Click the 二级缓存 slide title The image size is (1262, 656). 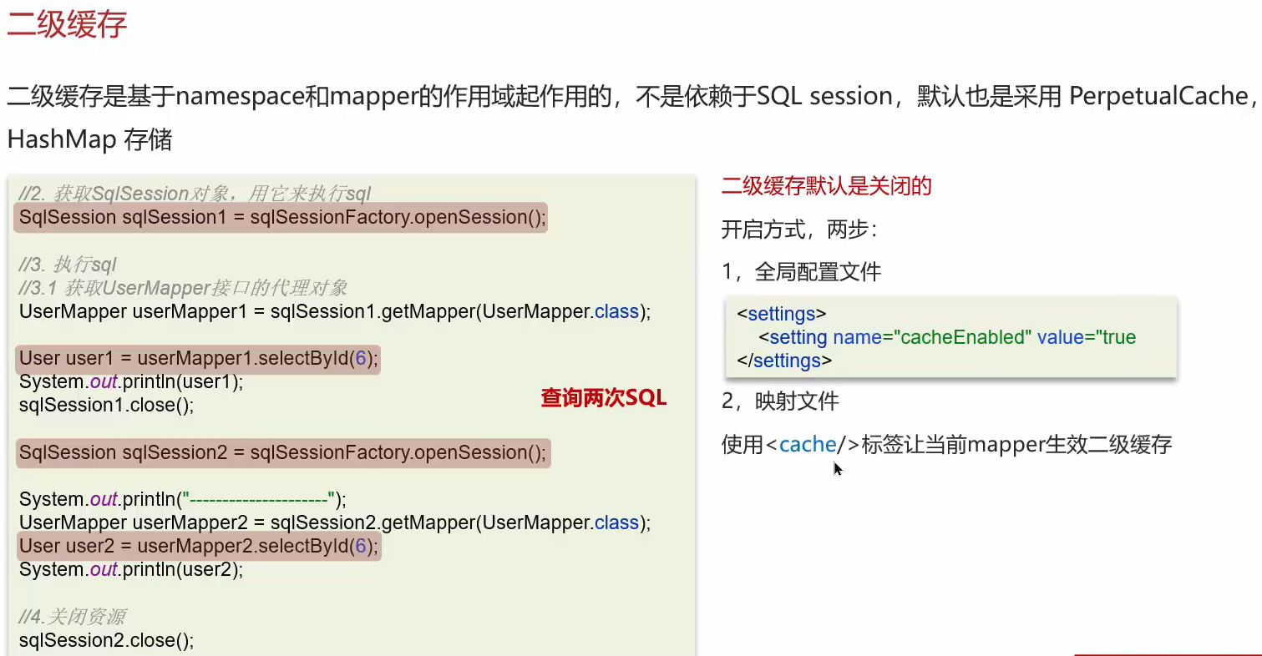point(67,24)
